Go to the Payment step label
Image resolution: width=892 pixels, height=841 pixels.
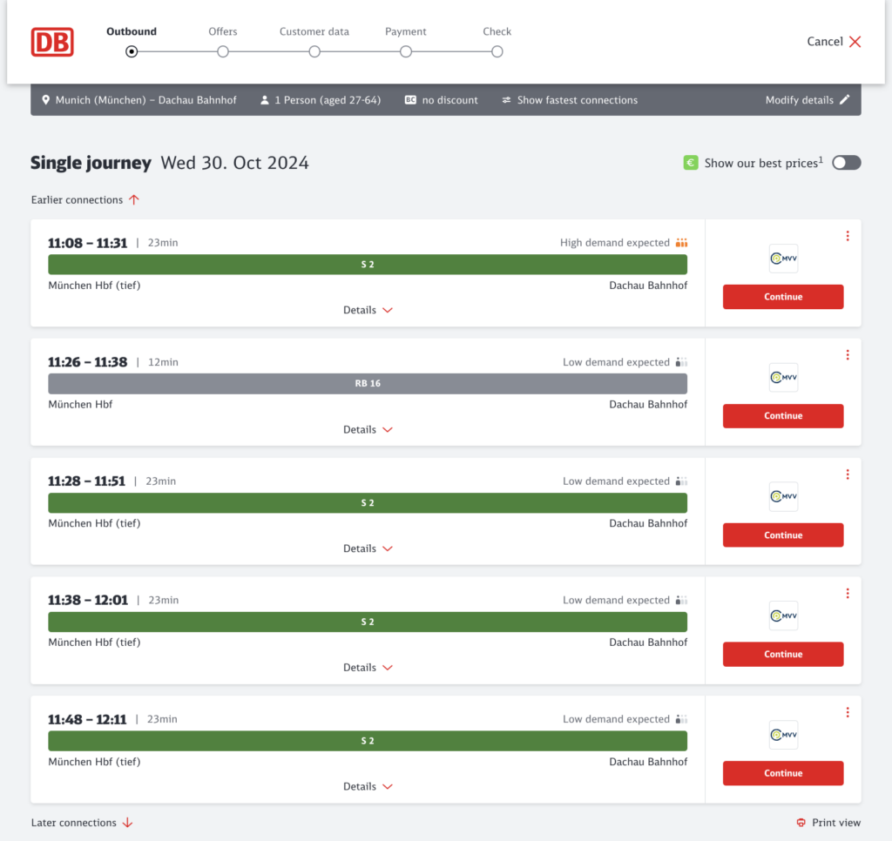[405, 31]
